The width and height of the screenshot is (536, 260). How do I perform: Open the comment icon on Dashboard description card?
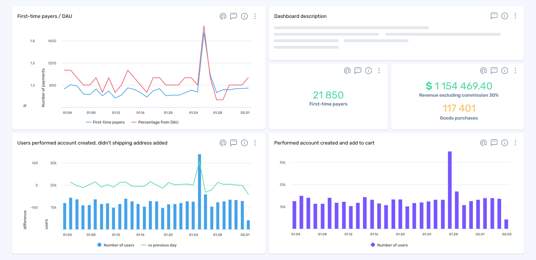coord(494,16)
